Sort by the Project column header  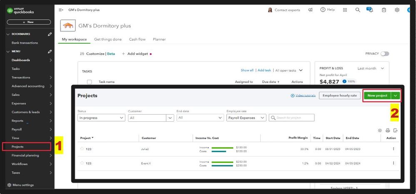pyautogui.click(x=87, y=138)
